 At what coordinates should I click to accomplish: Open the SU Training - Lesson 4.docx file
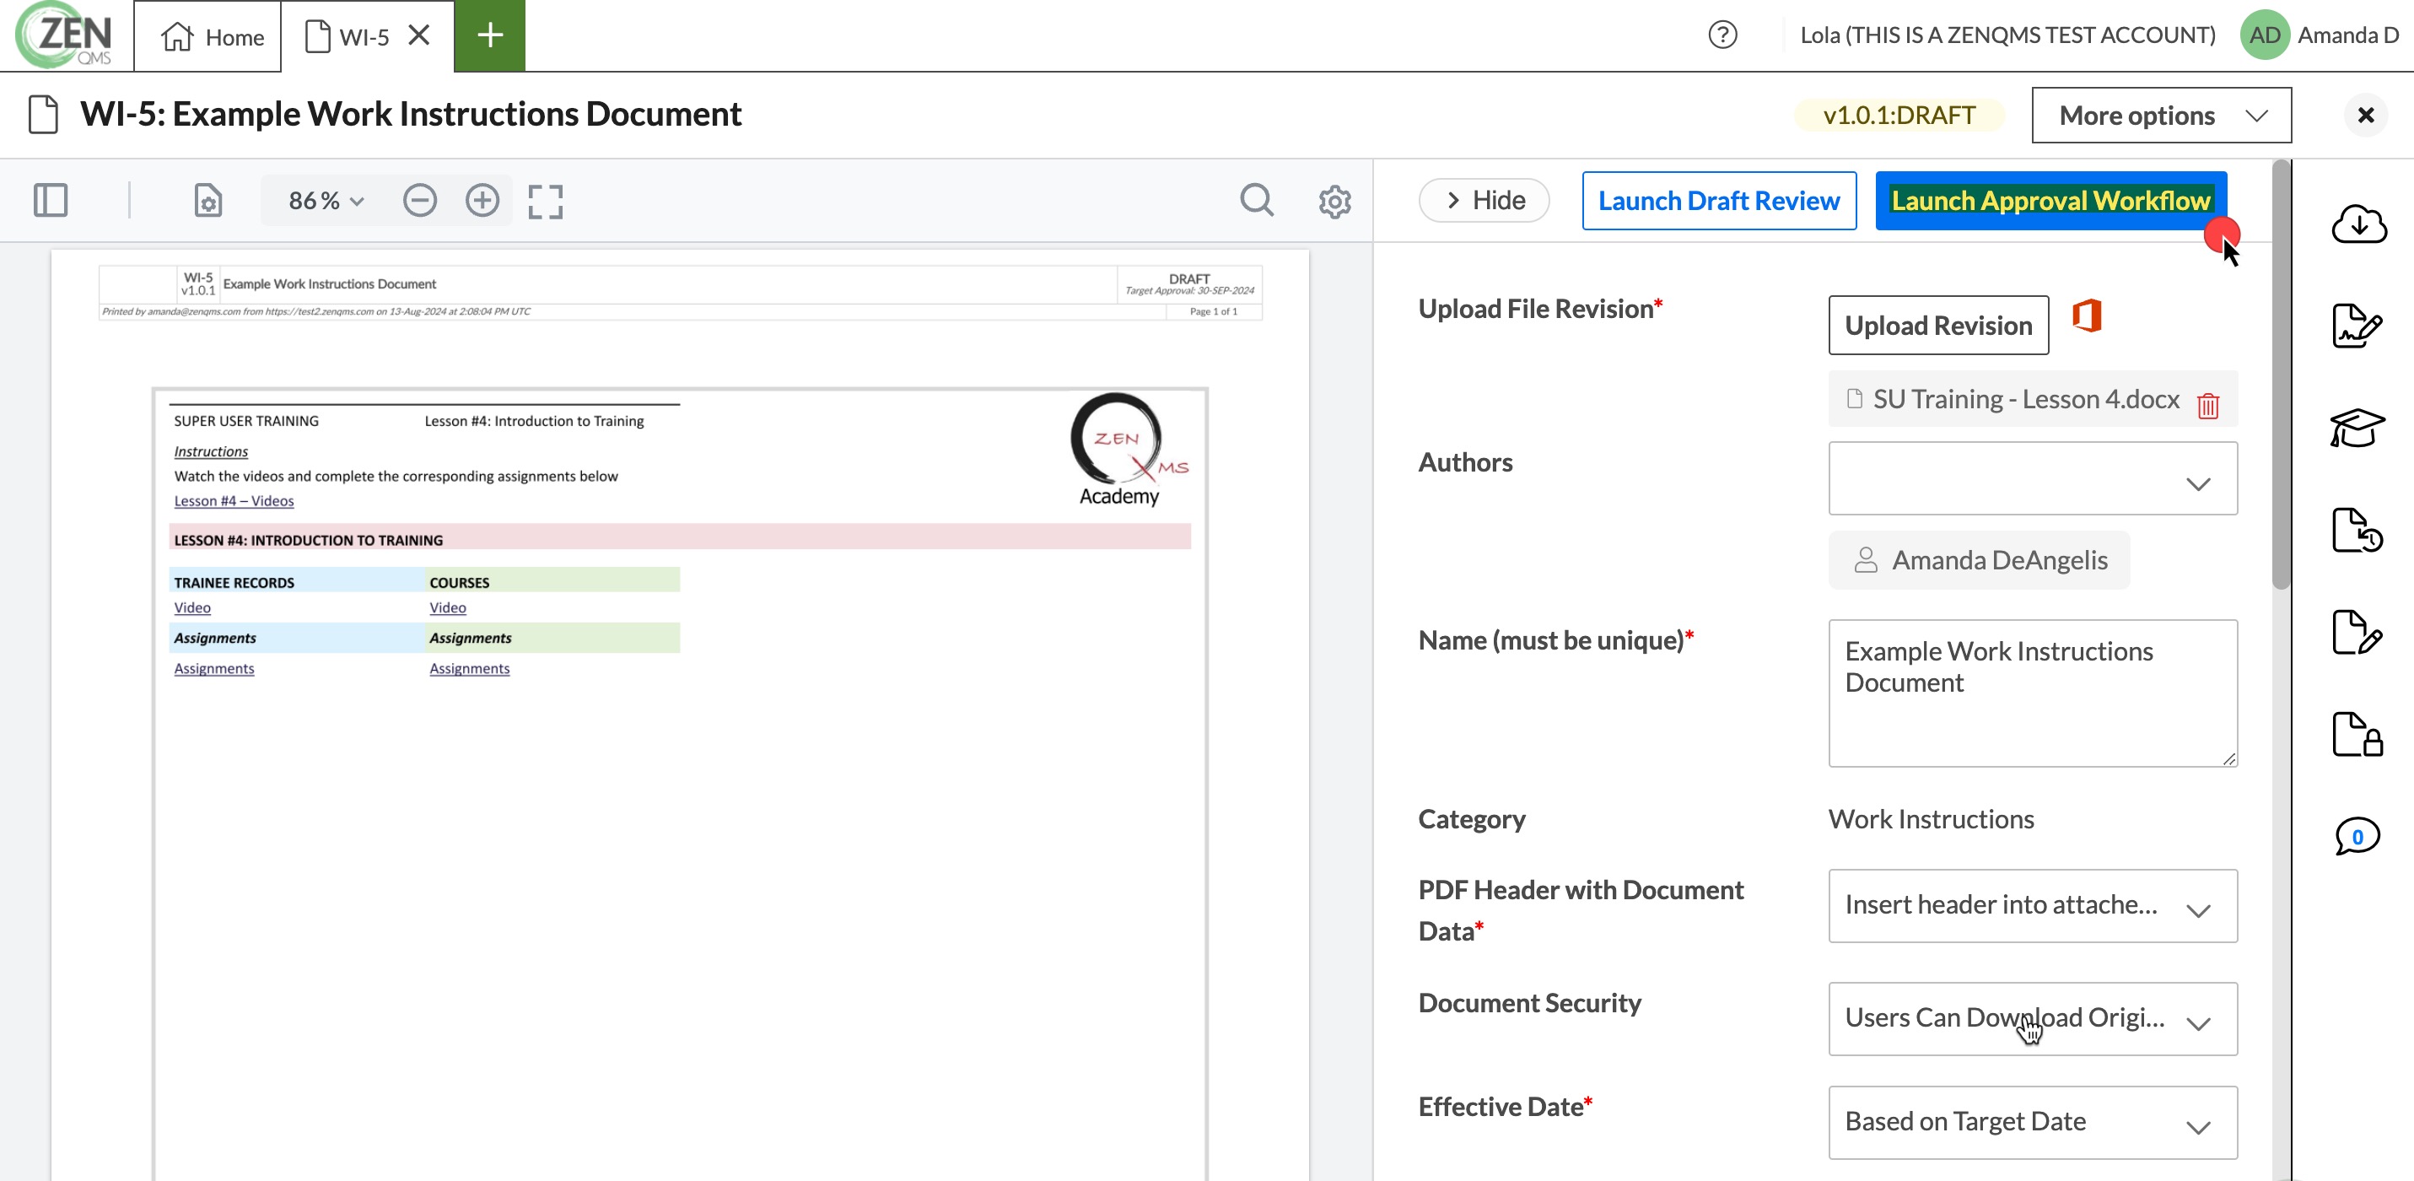click(x=2025, y=399)
